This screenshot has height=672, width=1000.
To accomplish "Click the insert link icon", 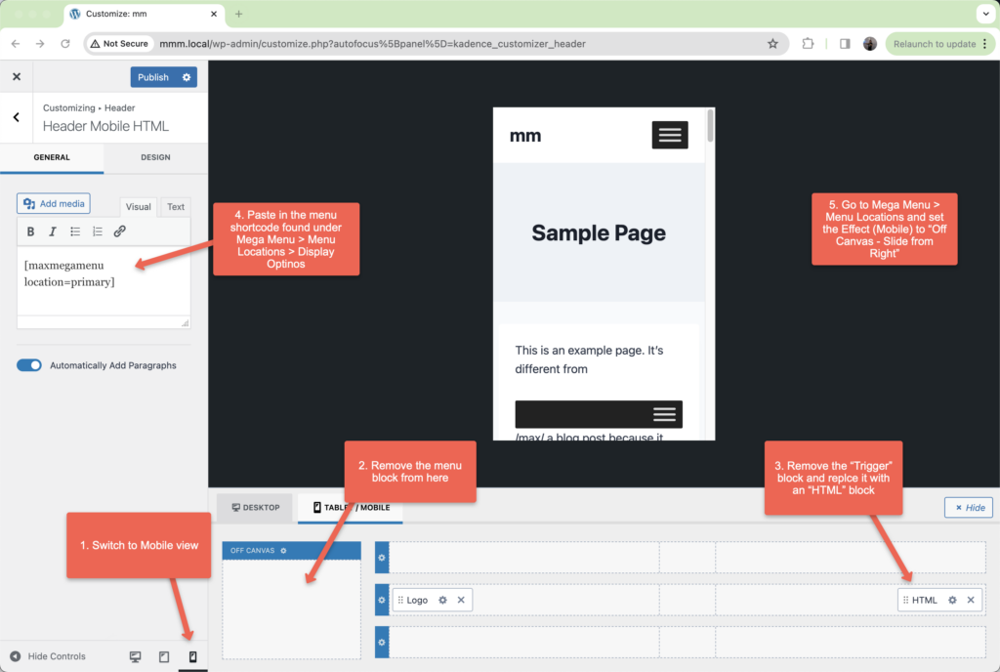I will click(120, 231).
